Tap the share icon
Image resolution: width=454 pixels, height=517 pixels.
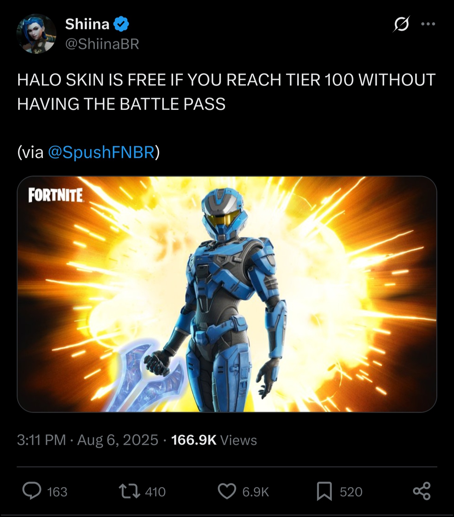(x=422, y=491)
